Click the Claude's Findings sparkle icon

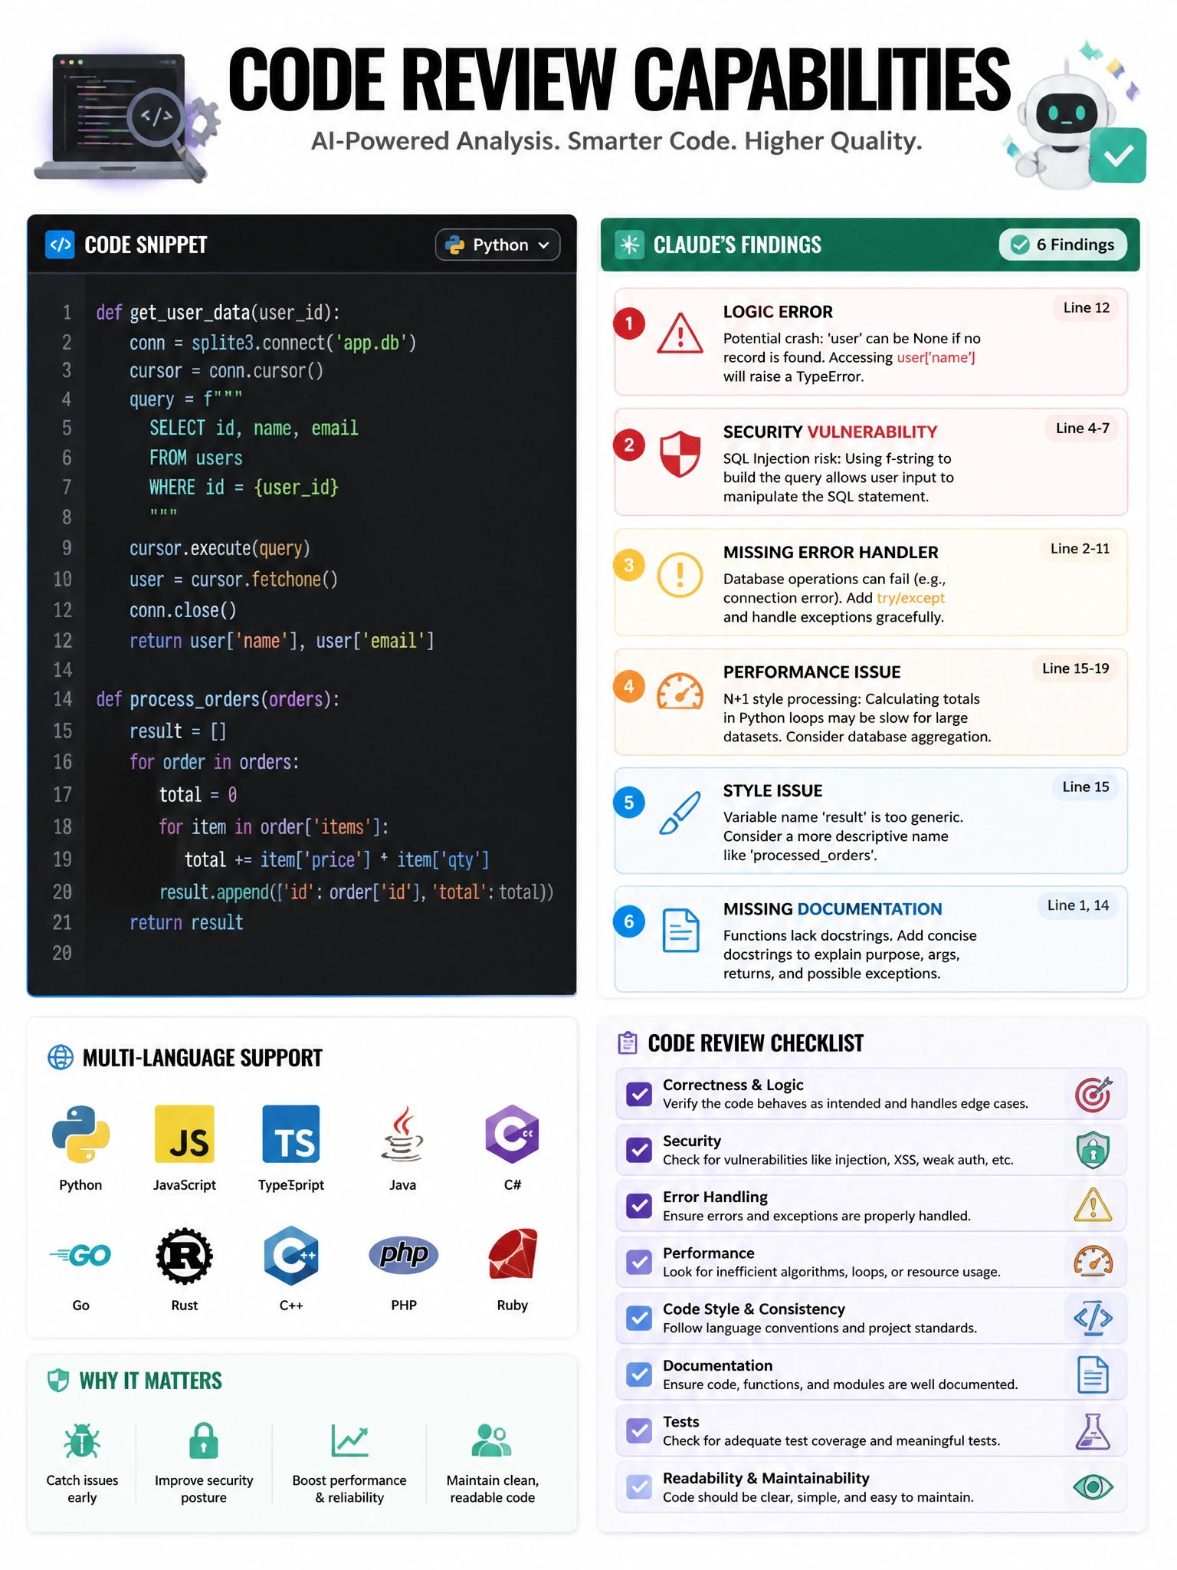coord(630,245)
